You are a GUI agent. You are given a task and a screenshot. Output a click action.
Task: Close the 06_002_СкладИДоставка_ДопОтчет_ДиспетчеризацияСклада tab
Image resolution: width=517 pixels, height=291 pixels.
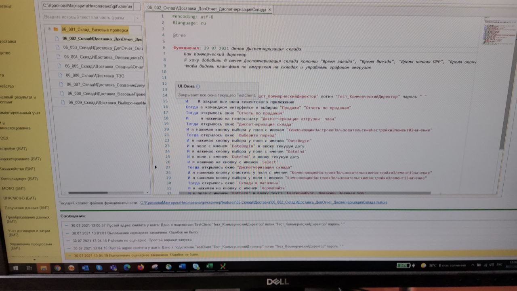pyautogui.click(x=270, y=9)
